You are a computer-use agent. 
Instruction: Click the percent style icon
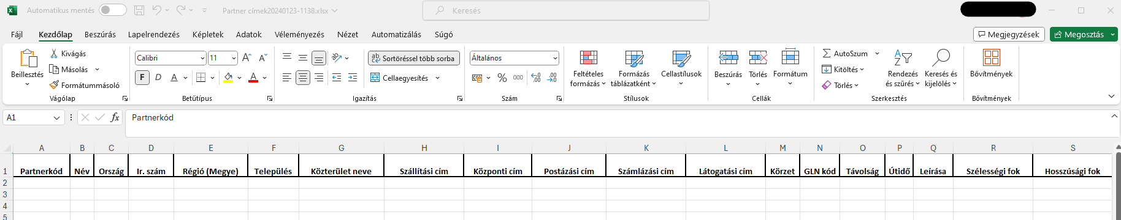502,78
